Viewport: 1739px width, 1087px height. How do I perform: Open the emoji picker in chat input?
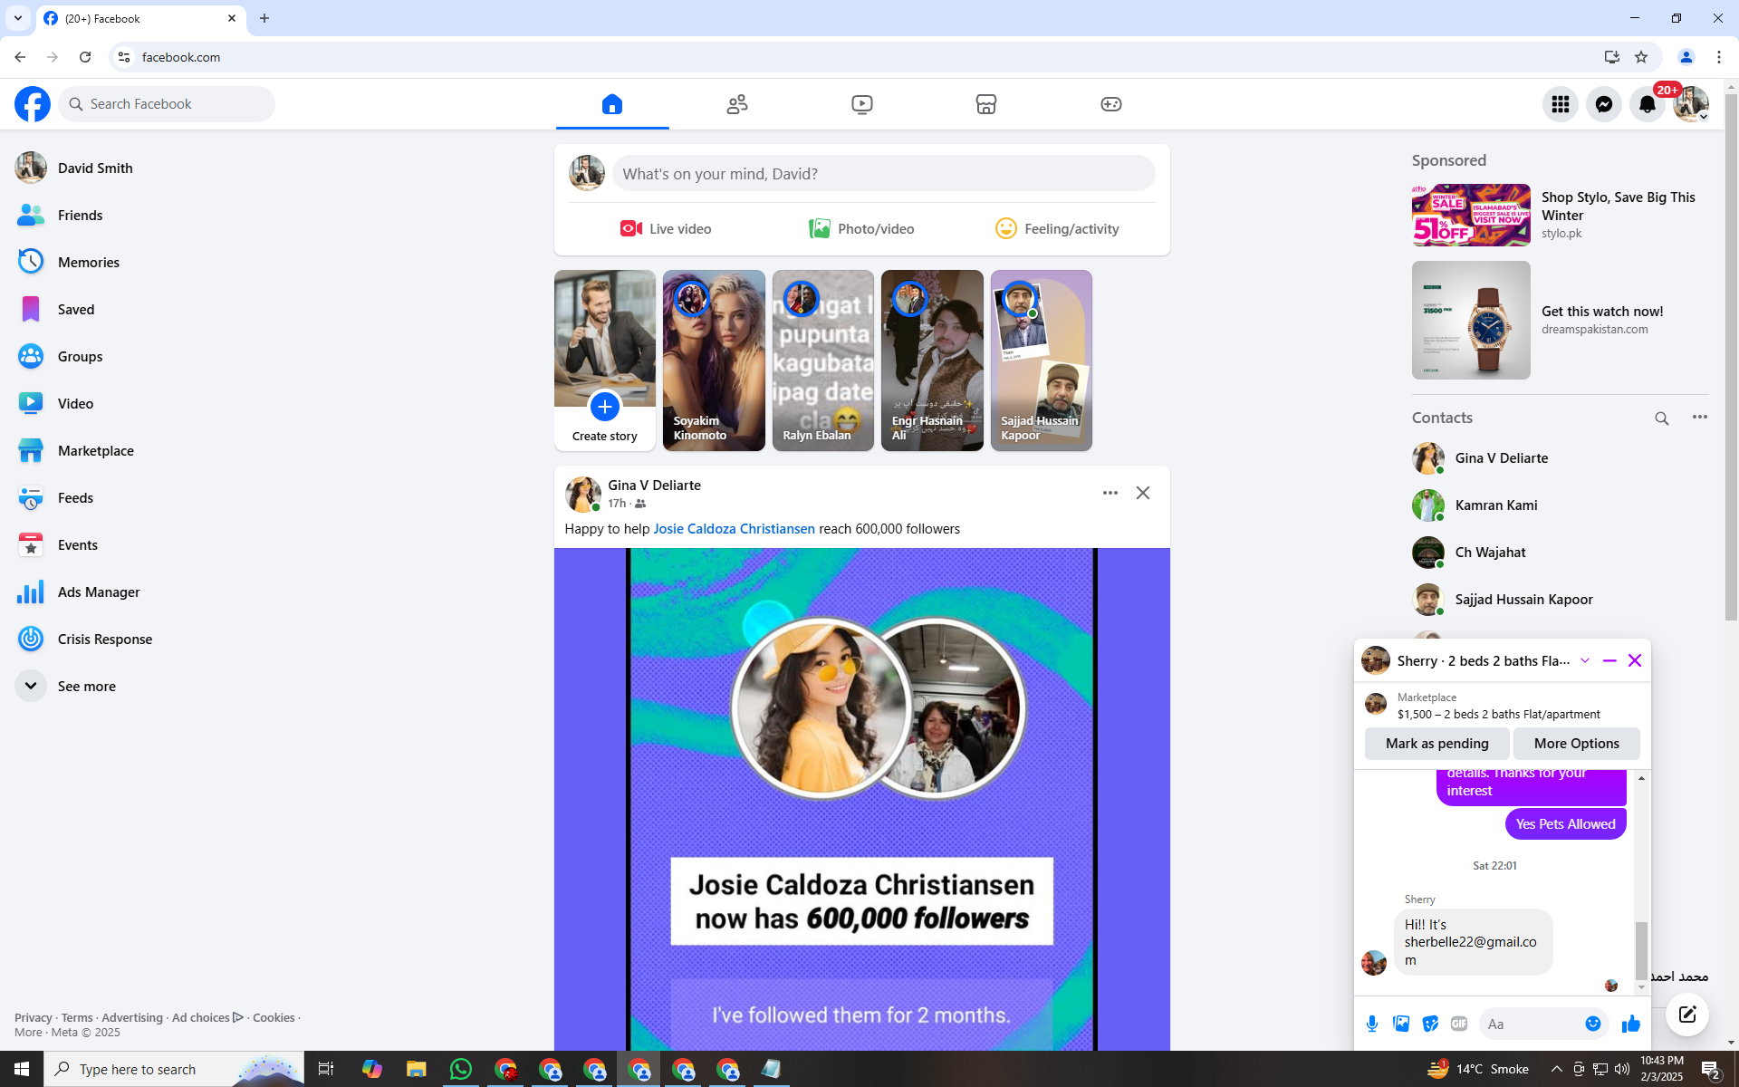tap(1593, 1024)
